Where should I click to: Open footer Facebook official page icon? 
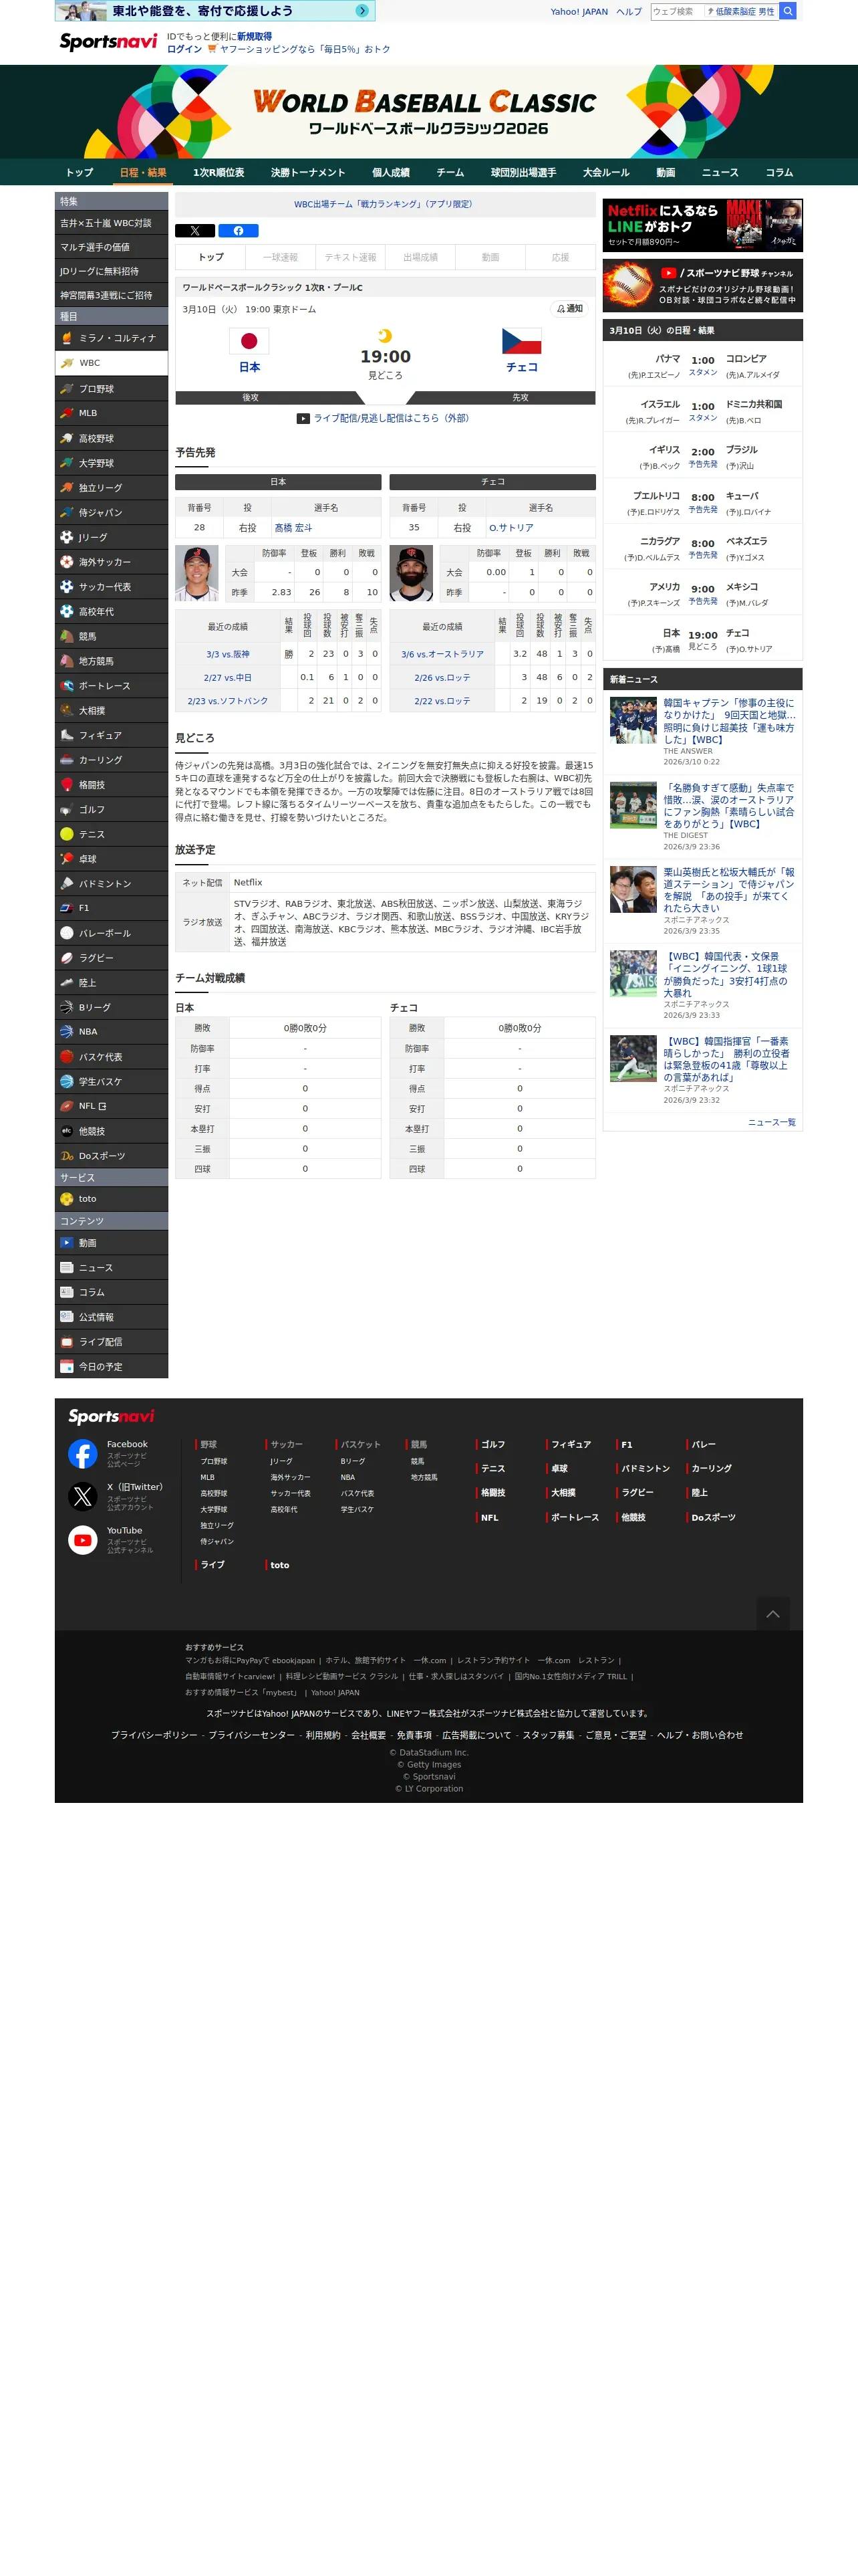[83, 1453]
